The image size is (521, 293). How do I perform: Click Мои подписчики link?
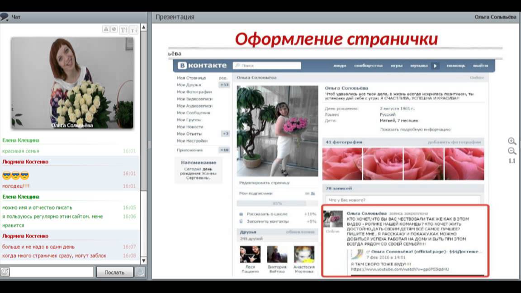pos(256,194)
